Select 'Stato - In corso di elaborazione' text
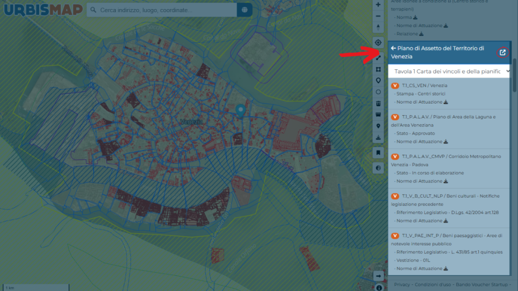 point(430,173)
